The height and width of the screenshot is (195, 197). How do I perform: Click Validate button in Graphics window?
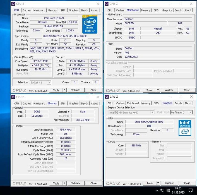tap(169, 183)
